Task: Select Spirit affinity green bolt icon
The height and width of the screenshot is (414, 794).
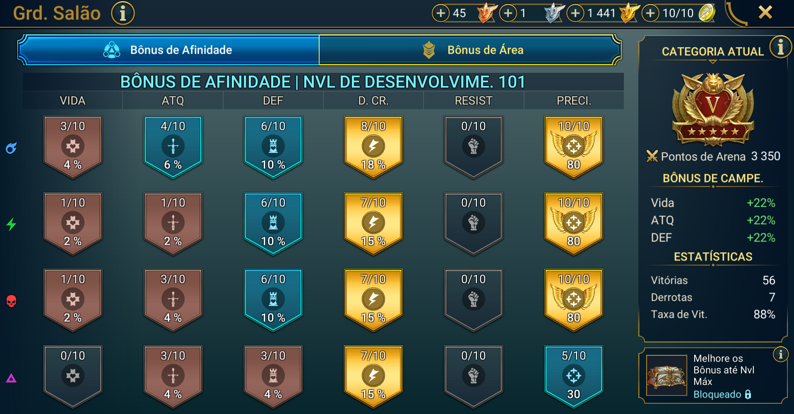Action: click(x=11, y=225)
